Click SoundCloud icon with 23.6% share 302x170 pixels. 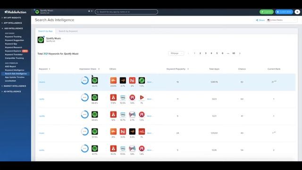pyautogui.click(x=113, y=80)
